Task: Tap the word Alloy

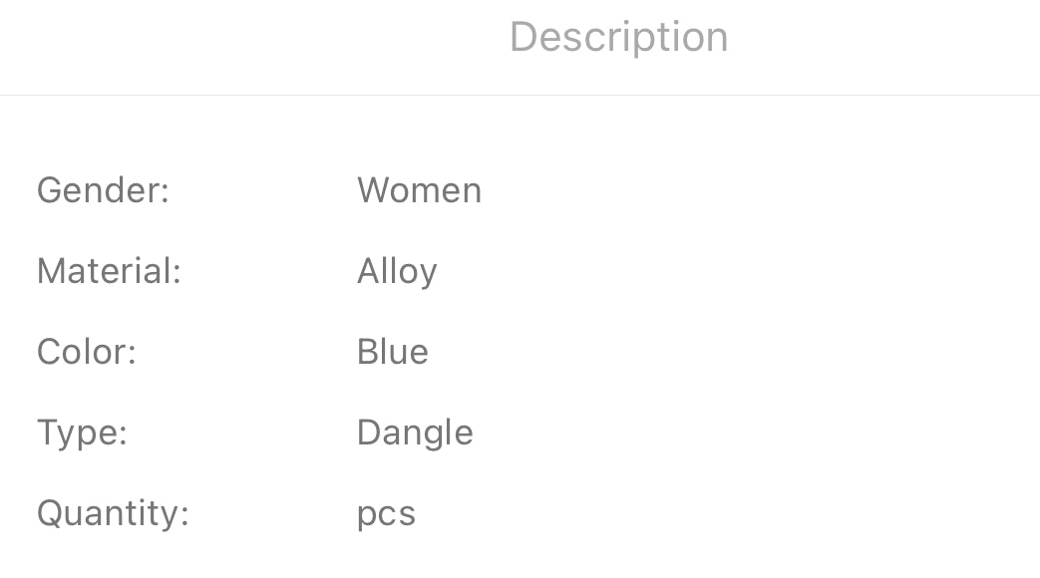Action: click(397, 272)
